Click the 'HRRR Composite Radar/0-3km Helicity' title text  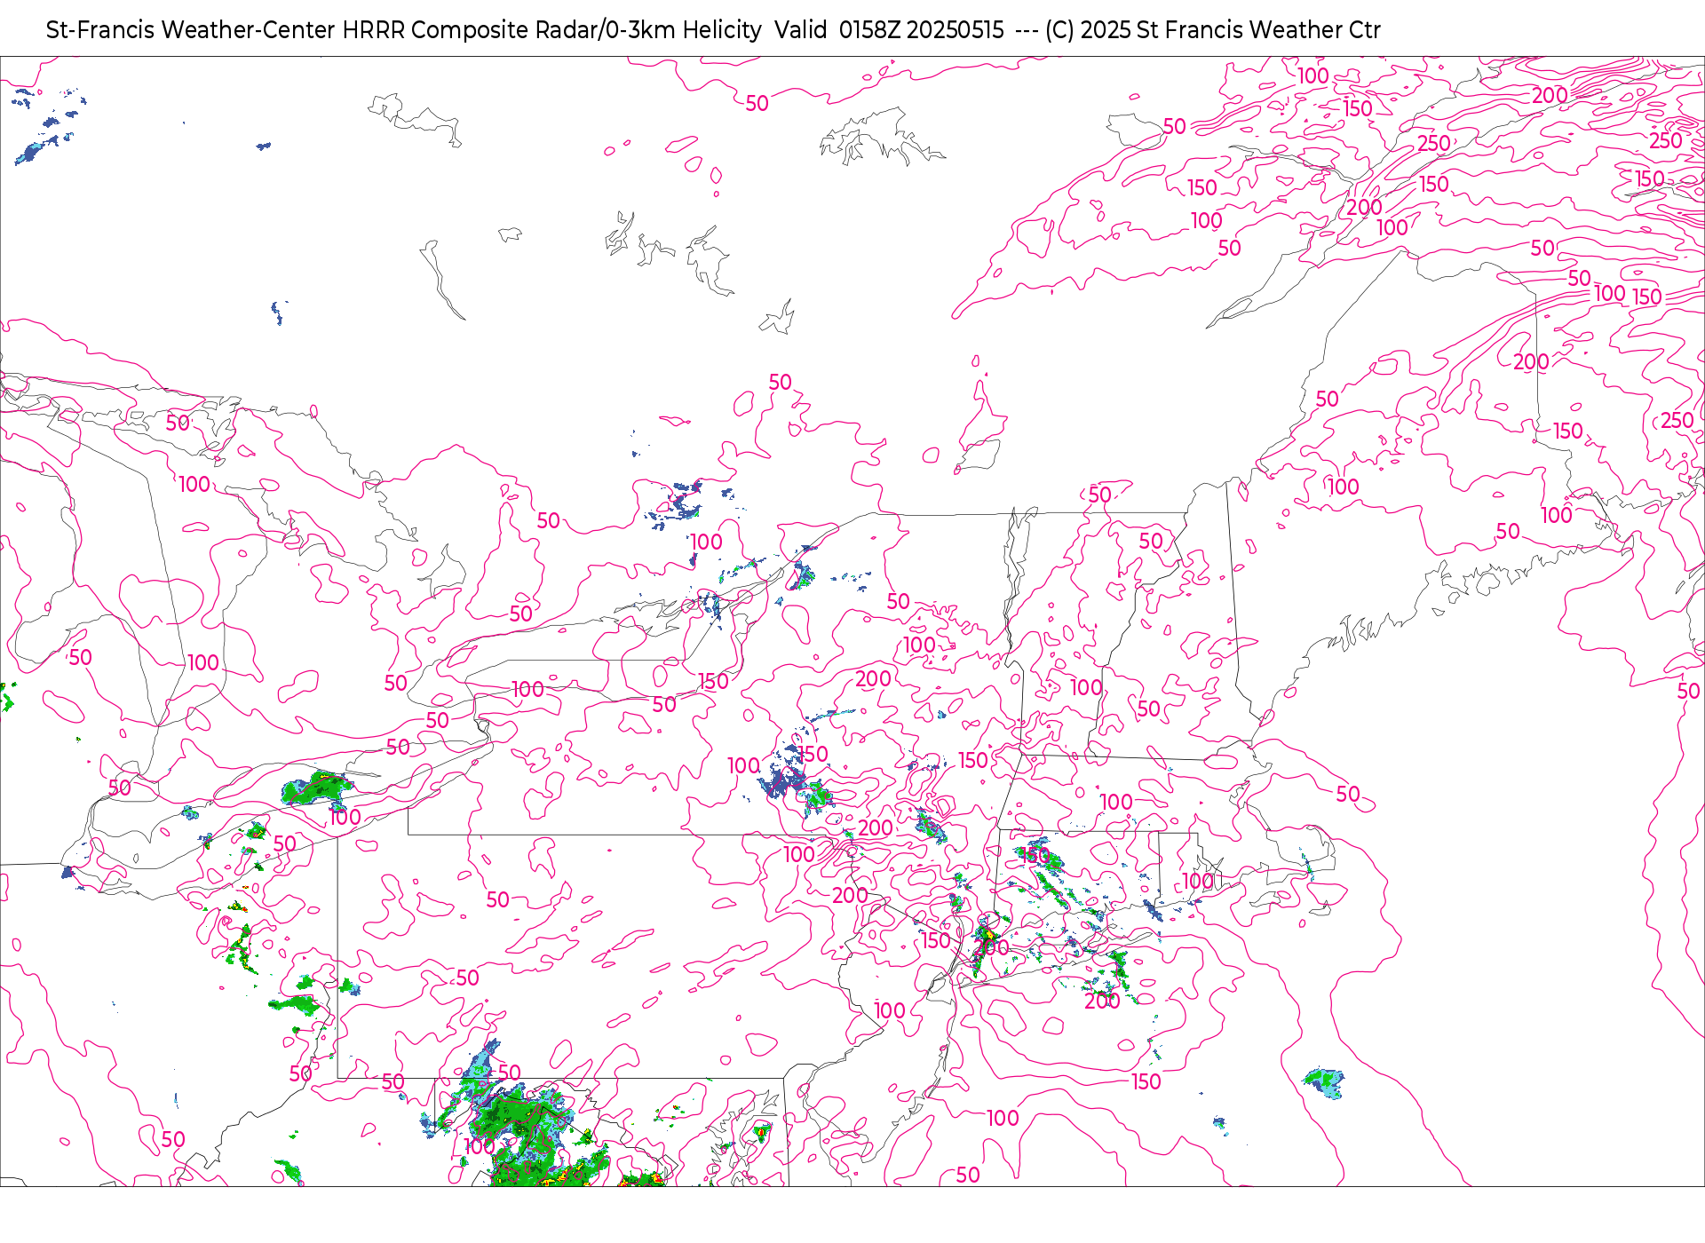[551, 30]
